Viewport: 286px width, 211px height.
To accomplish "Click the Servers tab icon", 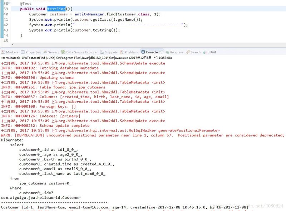I will coord(45,52).
